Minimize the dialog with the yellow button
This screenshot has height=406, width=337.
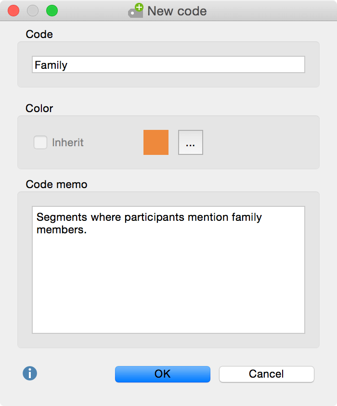pos(33,11)
